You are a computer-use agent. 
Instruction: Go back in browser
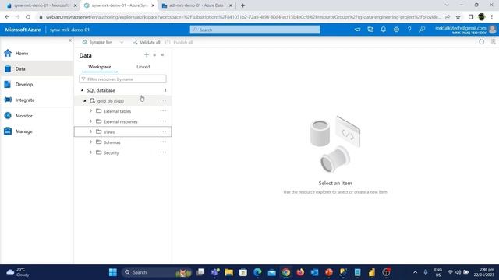point(7,17)
